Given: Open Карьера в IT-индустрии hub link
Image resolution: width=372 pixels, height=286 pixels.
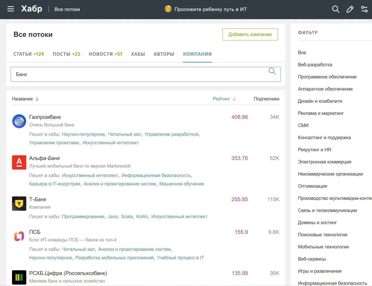Looking at the screenshot, I should 55,184.
